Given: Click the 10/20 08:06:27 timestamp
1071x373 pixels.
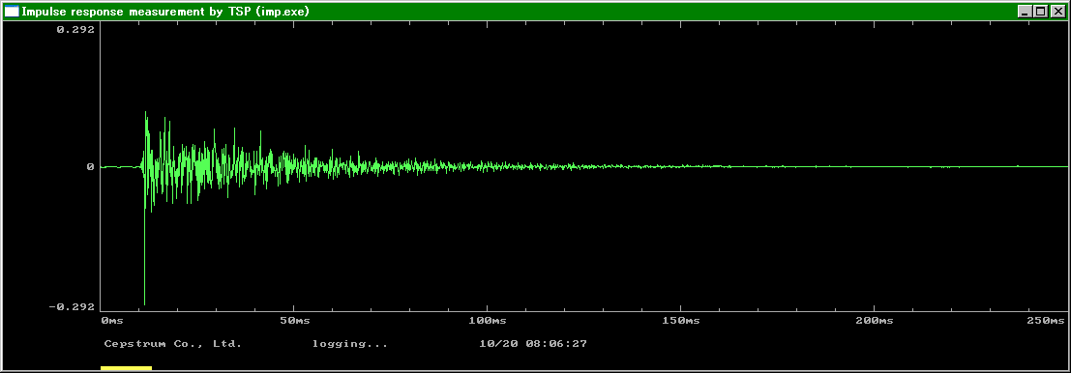Looking at the screenshot, I should (533, 344).
